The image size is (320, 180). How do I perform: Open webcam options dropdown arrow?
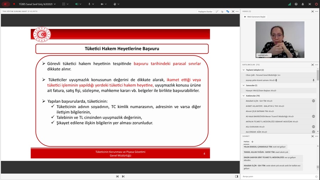coord(106,4)
